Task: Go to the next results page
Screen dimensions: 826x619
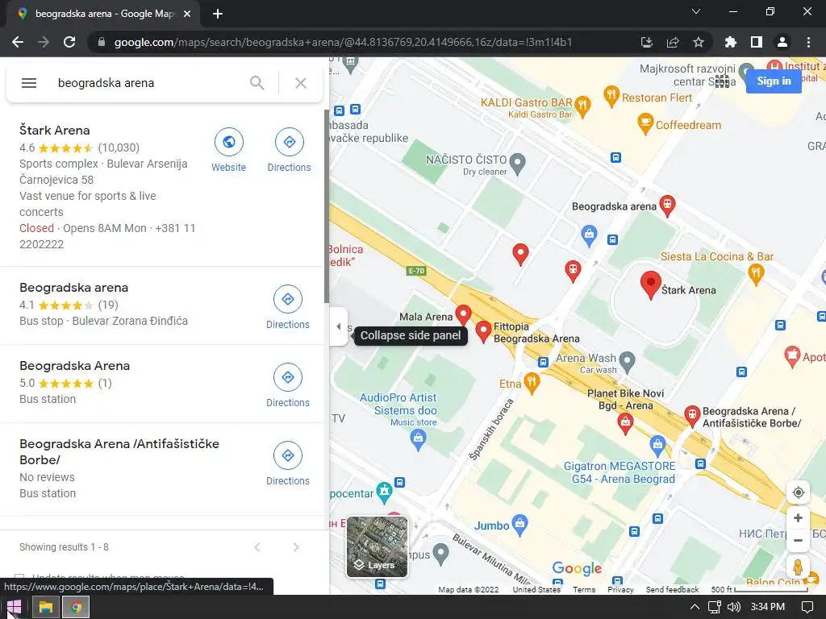Action: click(296, 547)
